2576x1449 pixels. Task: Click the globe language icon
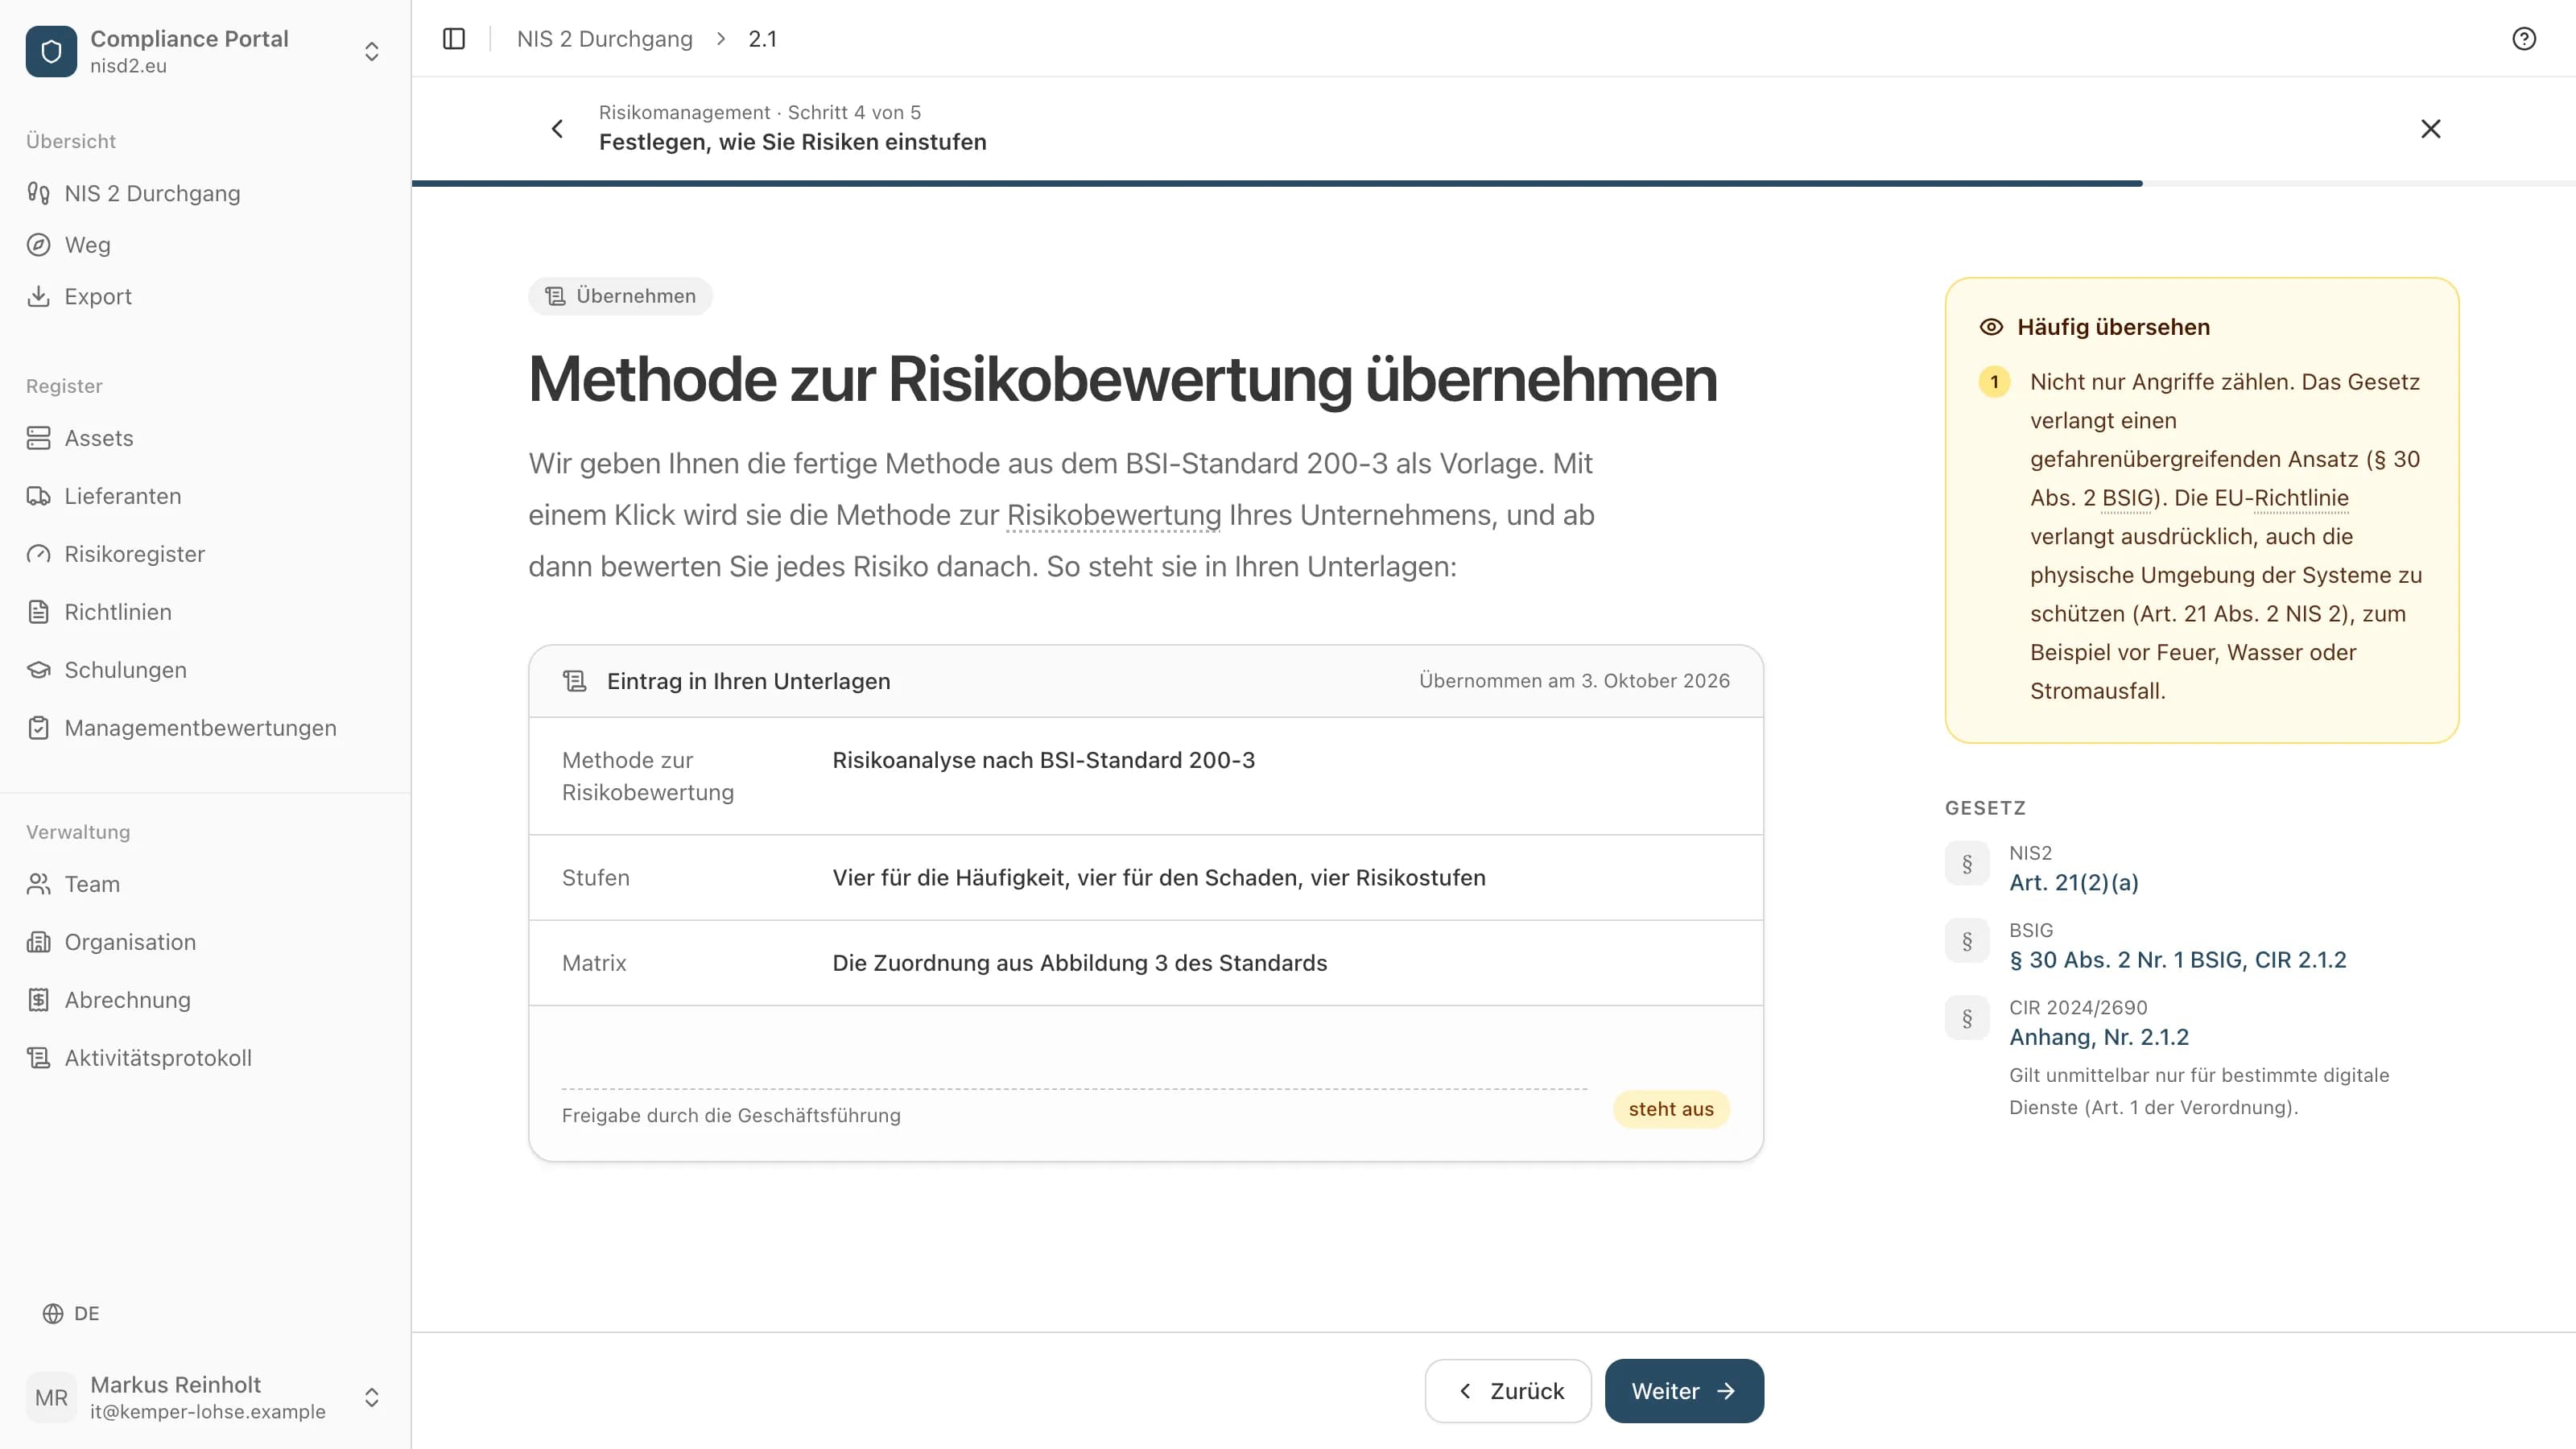click(x=53, y=1314)
